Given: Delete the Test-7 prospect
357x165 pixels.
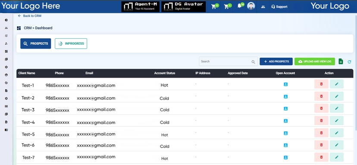Looking at the screenshot, I should pos(321,157).
